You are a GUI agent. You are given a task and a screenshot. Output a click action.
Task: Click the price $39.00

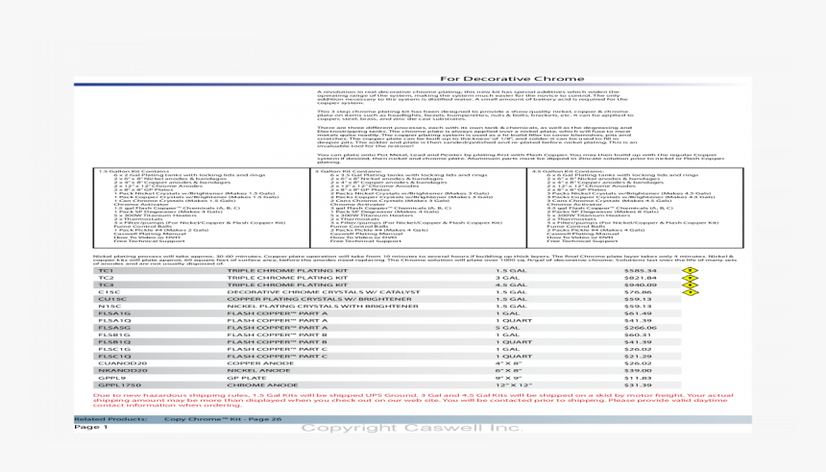(x=638, y=370)
